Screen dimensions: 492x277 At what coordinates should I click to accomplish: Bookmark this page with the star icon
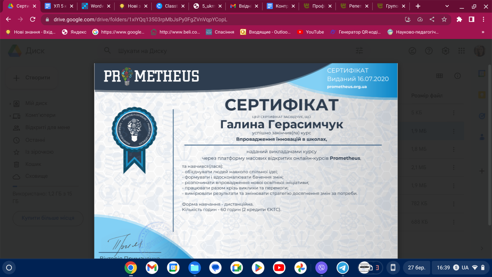coord(444,19)
